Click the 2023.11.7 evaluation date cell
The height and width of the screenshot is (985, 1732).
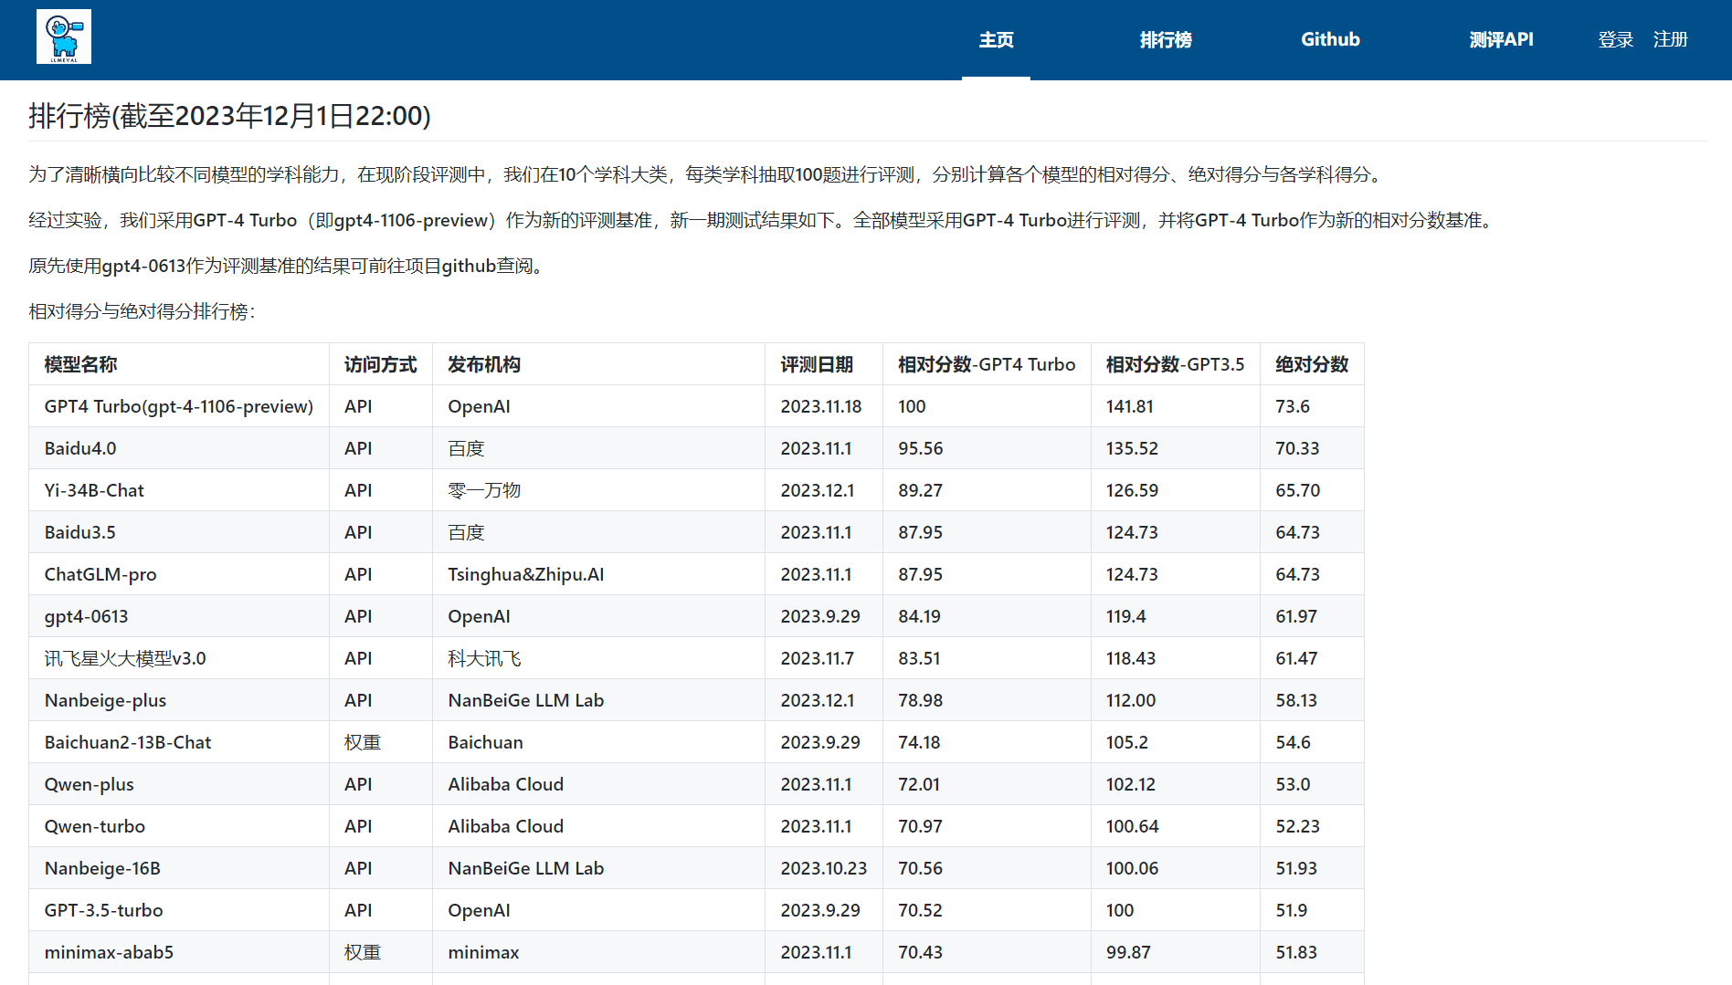(824, 658)
